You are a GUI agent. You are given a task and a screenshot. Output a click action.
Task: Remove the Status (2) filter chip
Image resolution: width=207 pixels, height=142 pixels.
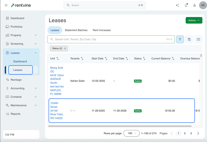(65, 48)
